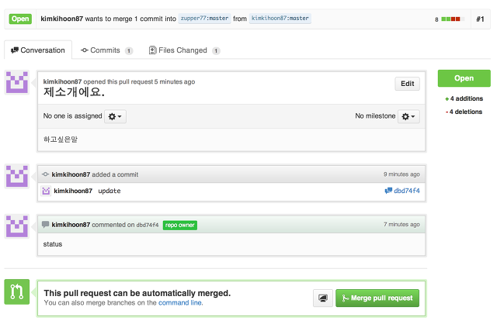Viewport: 497px width, 324px height.
Task: Click the zupper77:master branch label
Action: pyautogui.click(x=204, y=19)
